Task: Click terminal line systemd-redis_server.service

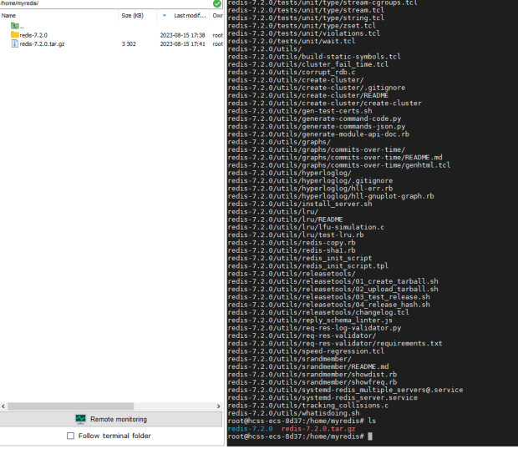Action: 322,397
